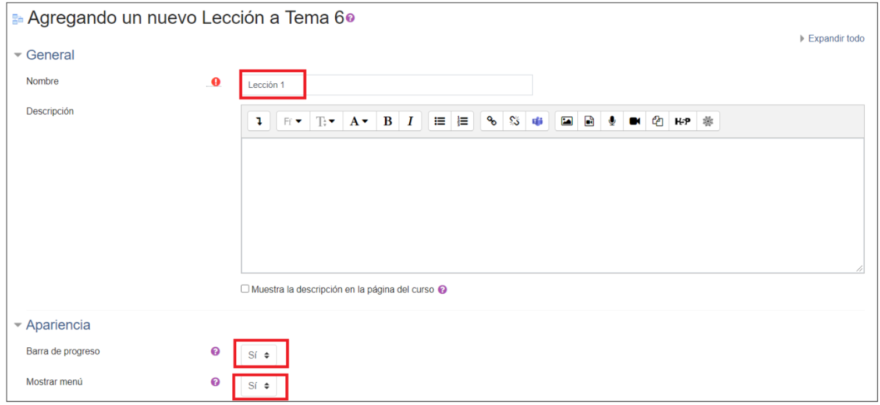
Task: Toggle the editor toolbar expand arrow button
Action: 259,121
